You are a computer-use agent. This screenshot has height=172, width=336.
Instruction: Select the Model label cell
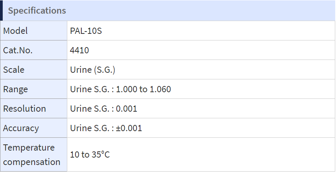(34, 31)
